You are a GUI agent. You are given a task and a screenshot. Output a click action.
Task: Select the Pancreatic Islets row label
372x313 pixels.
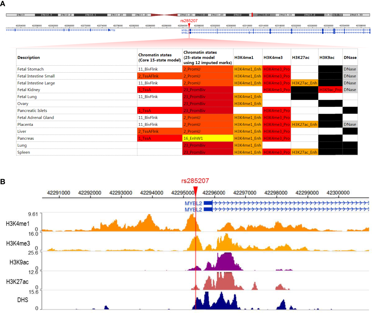point(32,111)
